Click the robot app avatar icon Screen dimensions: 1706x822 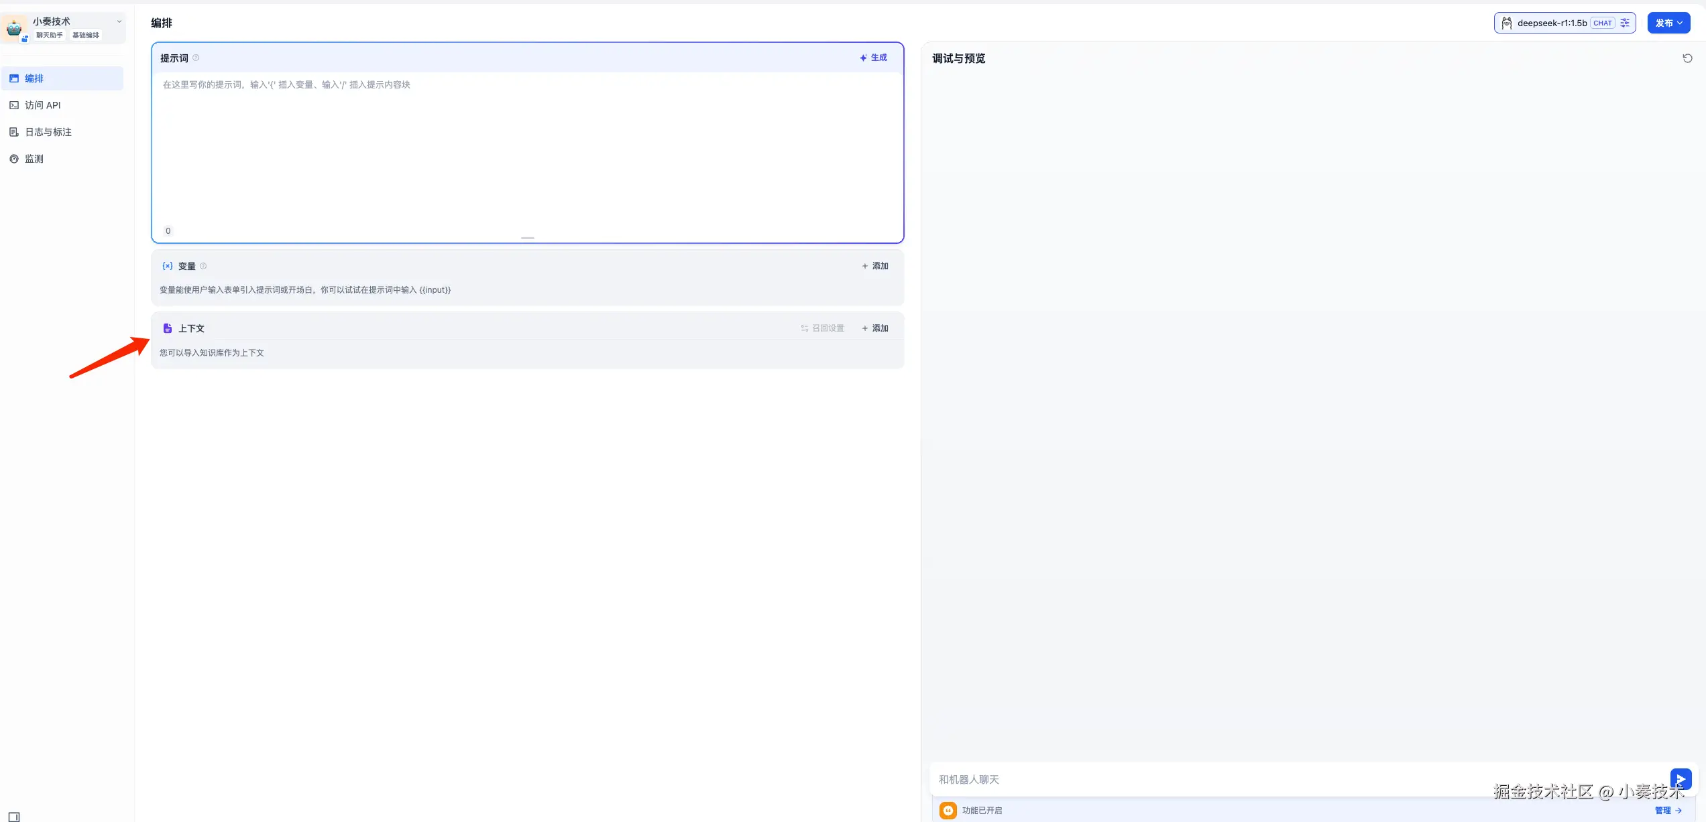(14, 28)
